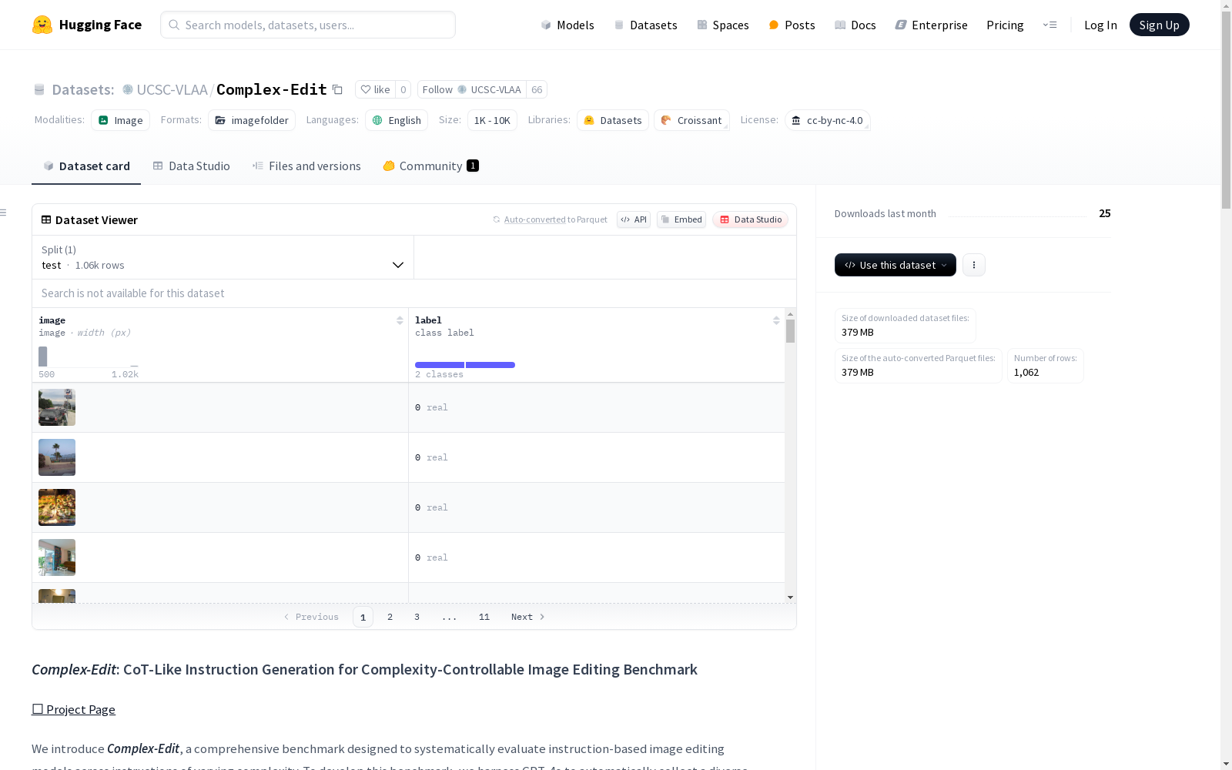Screen dimensions: 1232x770
Task: Follow the UCSC-VLAA organization
Action: (471, 89)
